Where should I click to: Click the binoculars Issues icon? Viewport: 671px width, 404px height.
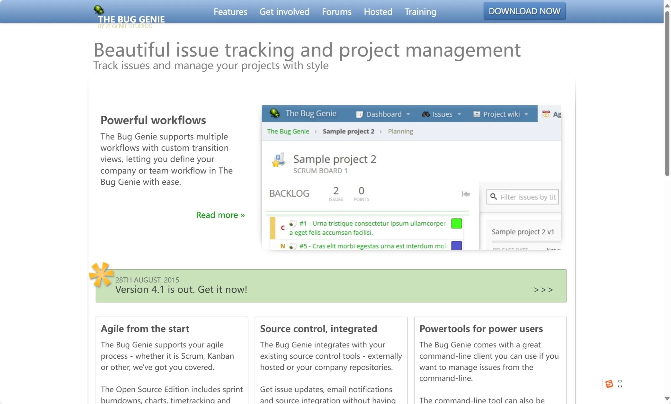point(425,114)
